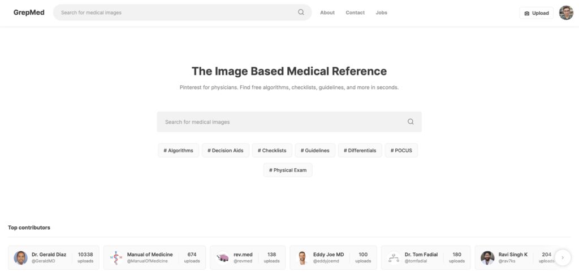Click the 10338 uploads count
Screen dimensions: 579x280
pos(85,257)
